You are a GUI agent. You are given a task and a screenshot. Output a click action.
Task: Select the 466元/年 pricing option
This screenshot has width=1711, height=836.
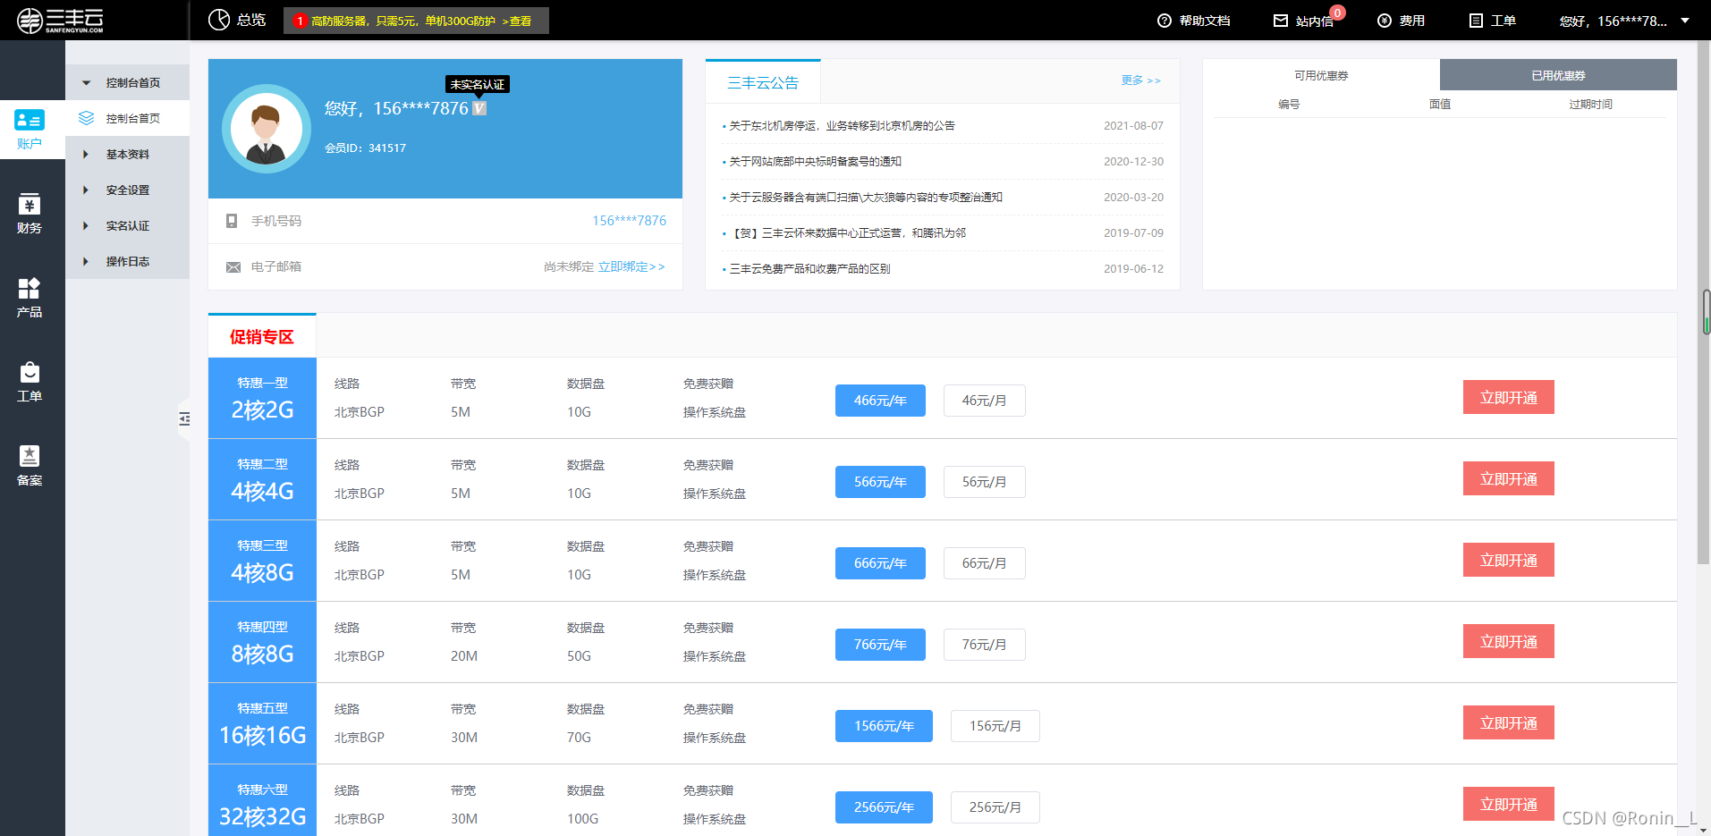click(880, 401)
